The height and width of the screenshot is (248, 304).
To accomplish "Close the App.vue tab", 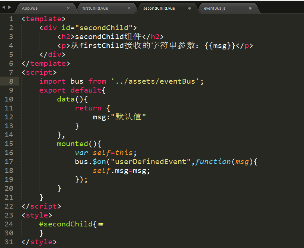I will coord(68,8).
